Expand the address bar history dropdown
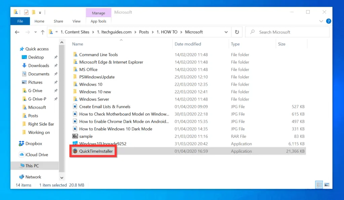This screenshot has width=344, height=200. pyautogui.click(x=226, y=32)
